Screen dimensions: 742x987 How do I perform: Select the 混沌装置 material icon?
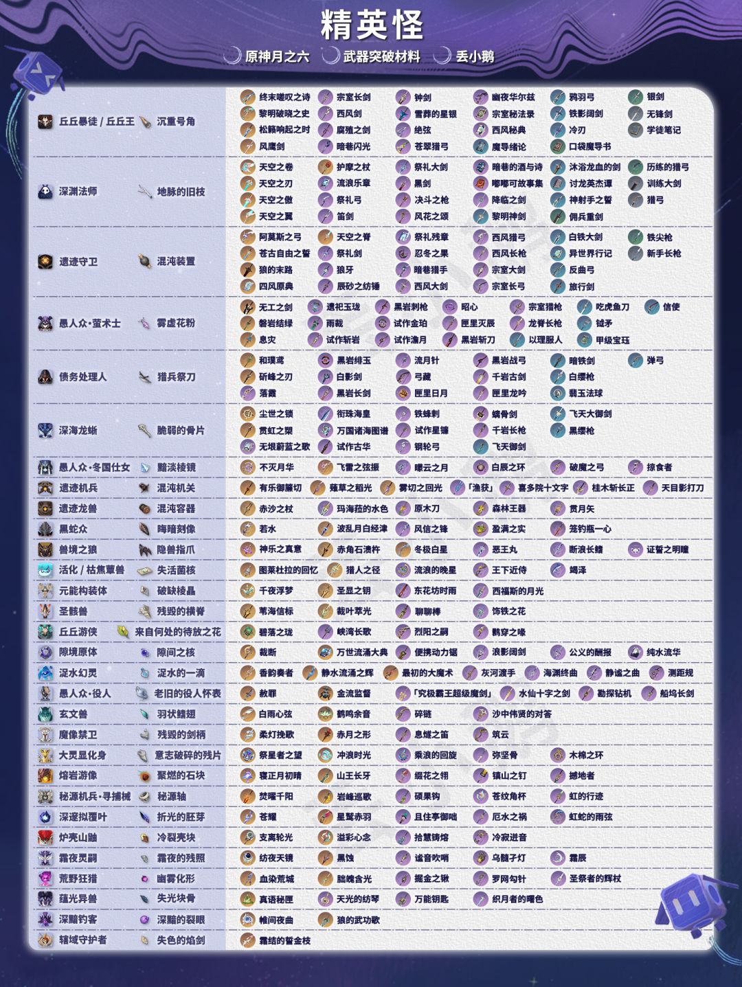pyautogui.click(x=145, y=262)
